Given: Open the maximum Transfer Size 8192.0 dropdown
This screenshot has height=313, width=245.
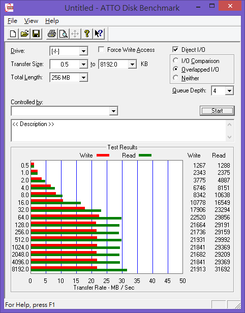Looking at the screenshot, I should pyautogui.click(x=132, y=64).
